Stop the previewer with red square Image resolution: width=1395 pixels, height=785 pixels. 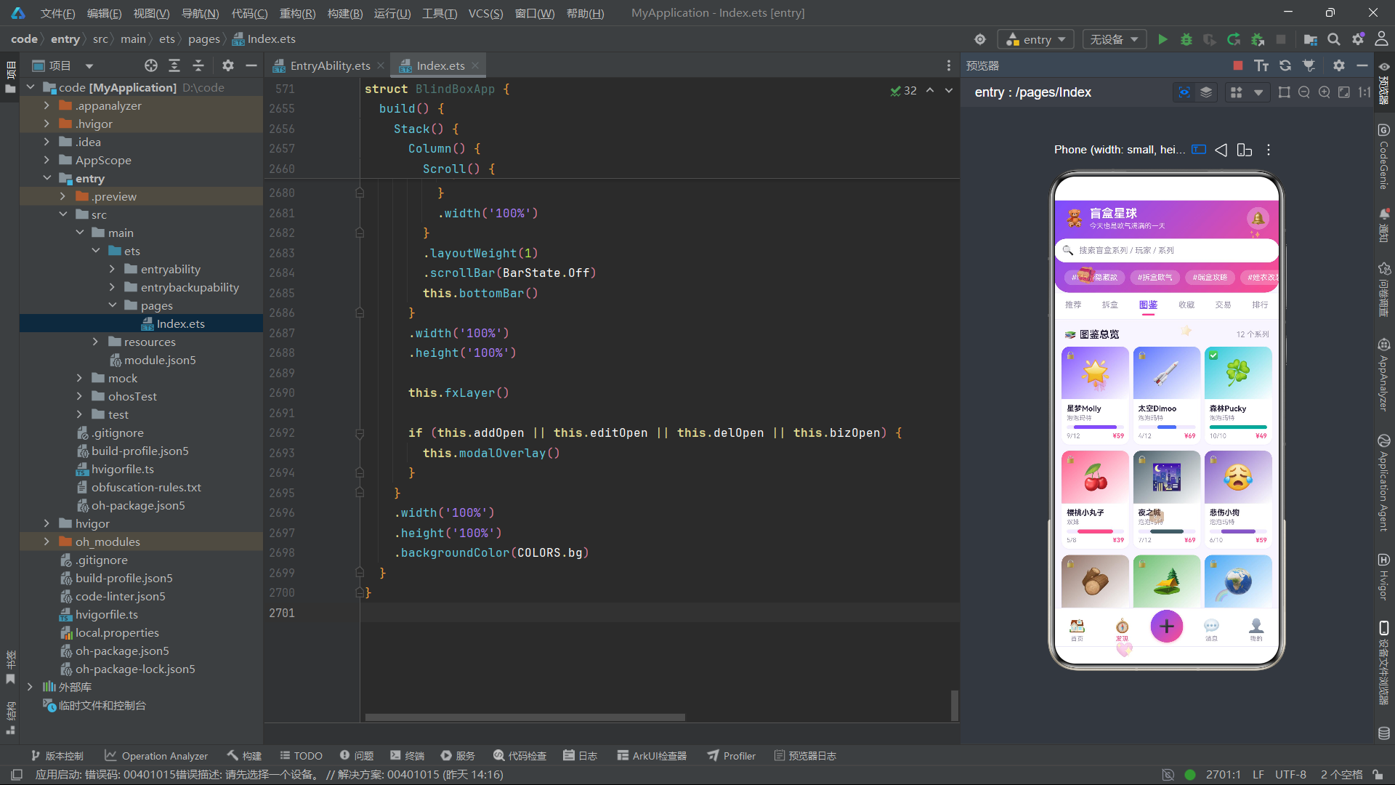(1238, 65)
